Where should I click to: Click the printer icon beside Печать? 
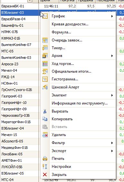45,159
